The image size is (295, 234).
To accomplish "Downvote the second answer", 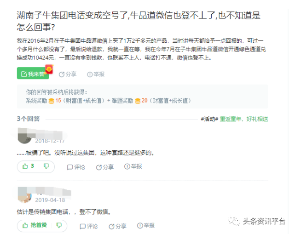I will click(59, 225).
